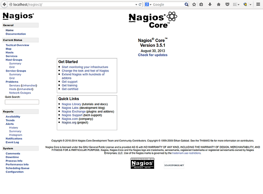Open Unhandled link beside Services

[29, 85]
